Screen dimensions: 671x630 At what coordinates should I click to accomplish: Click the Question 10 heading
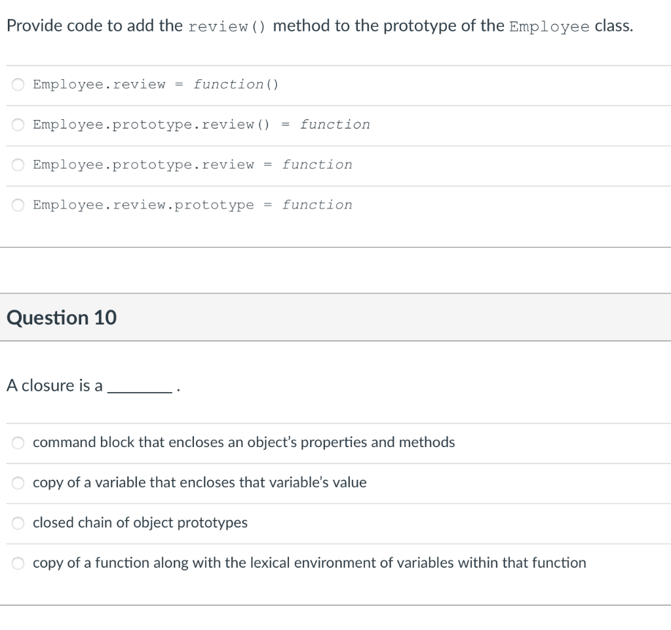tap(61, 317)
